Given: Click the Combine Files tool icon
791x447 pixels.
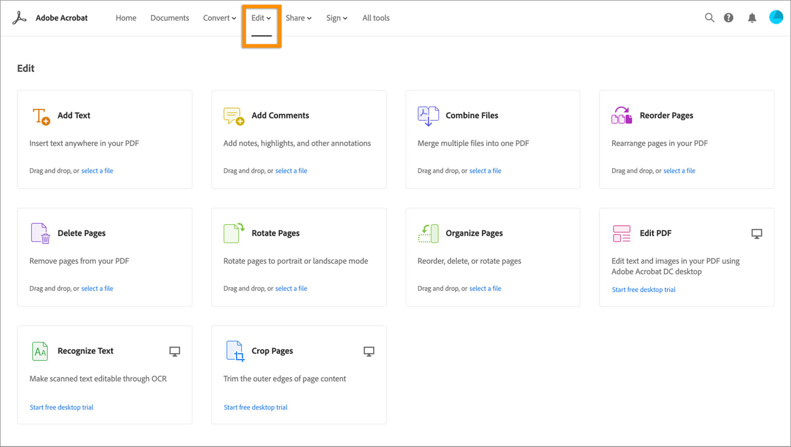Looking at the screenshot, I should point(428,116).
